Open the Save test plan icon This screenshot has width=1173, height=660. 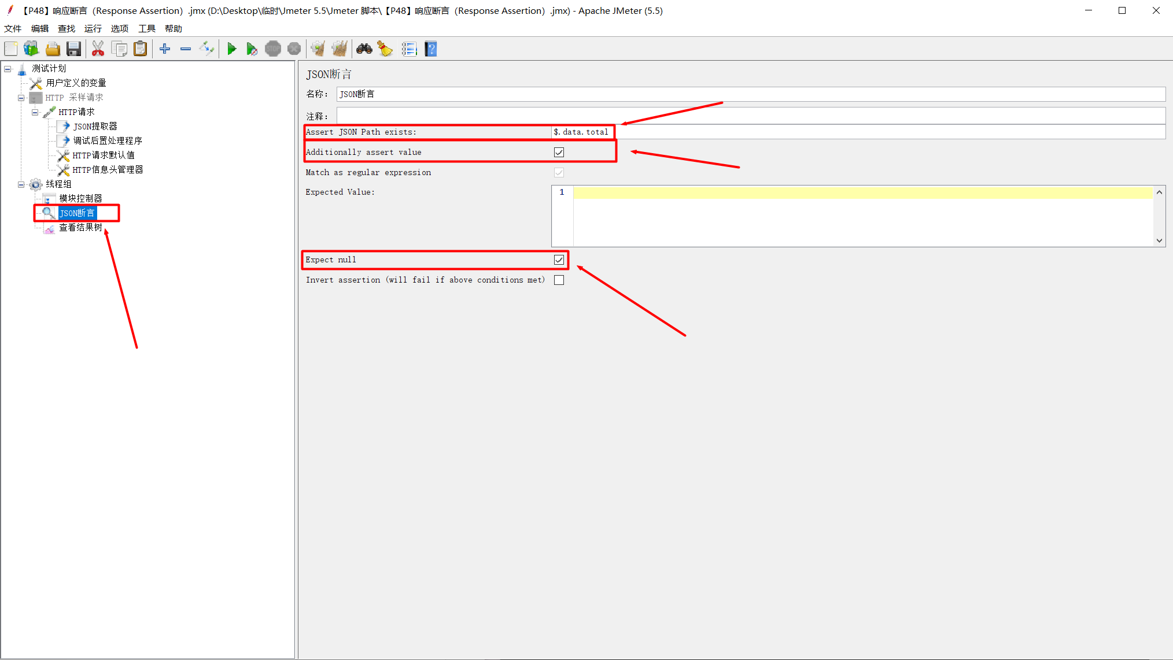click(x=73, y=49)
